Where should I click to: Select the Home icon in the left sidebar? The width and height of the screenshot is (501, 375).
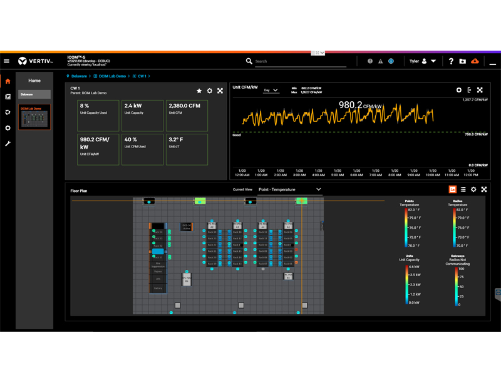[x=7, y=81]
